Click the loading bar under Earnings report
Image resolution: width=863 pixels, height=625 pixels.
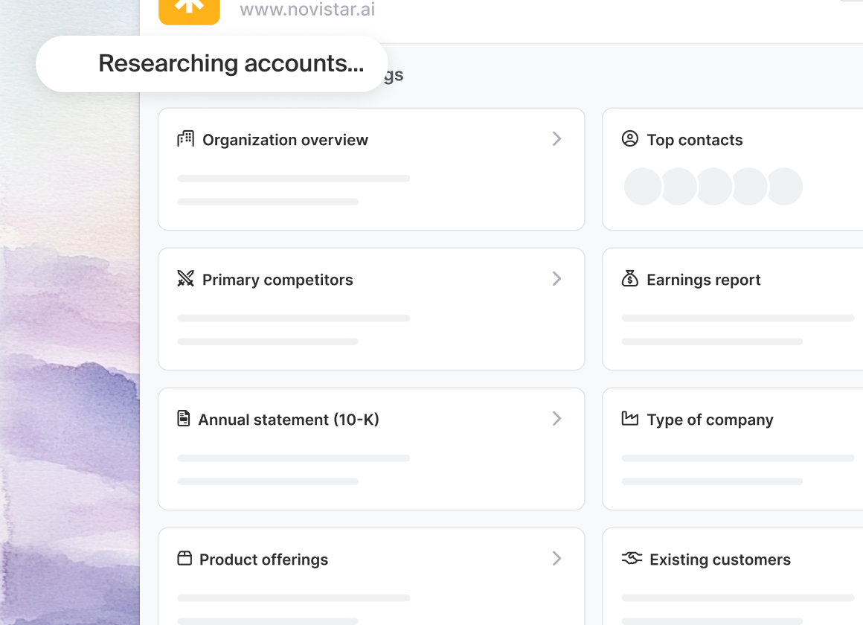click(x=737, y=318)
